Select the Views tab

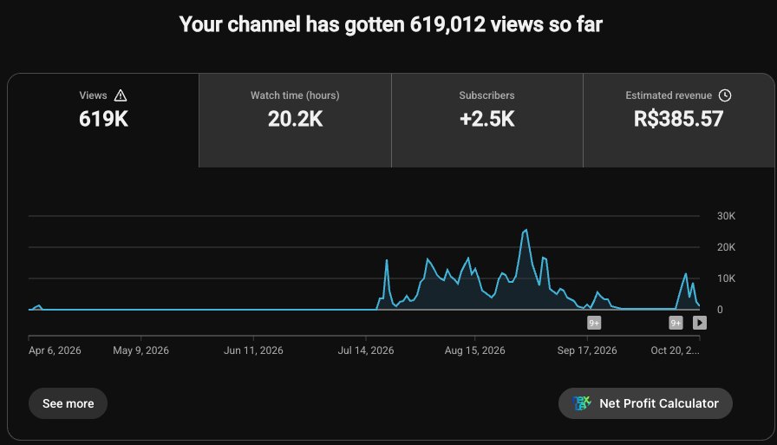[103, 121]
